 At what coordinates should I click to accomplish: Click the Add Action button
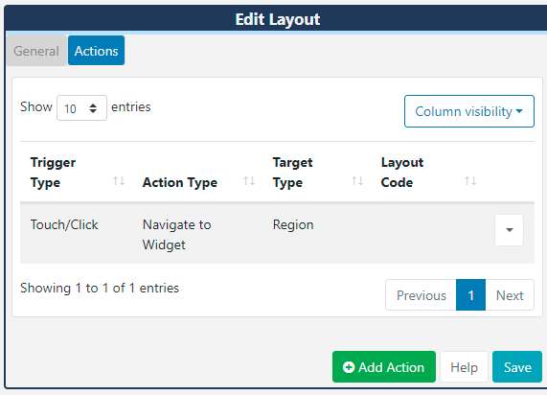(384, 366)
